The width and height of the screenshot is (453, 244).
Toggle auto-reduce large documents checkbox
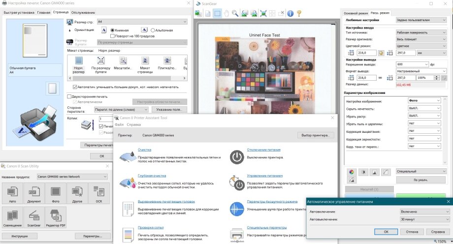pos(75,87)
